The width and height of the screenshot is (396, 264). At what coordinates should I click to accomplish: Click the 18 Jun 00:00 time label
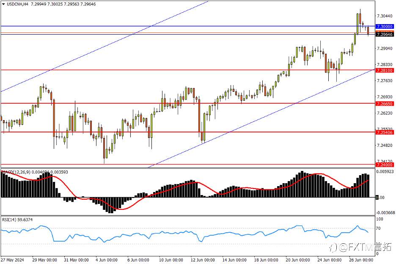tap(266, 260)
